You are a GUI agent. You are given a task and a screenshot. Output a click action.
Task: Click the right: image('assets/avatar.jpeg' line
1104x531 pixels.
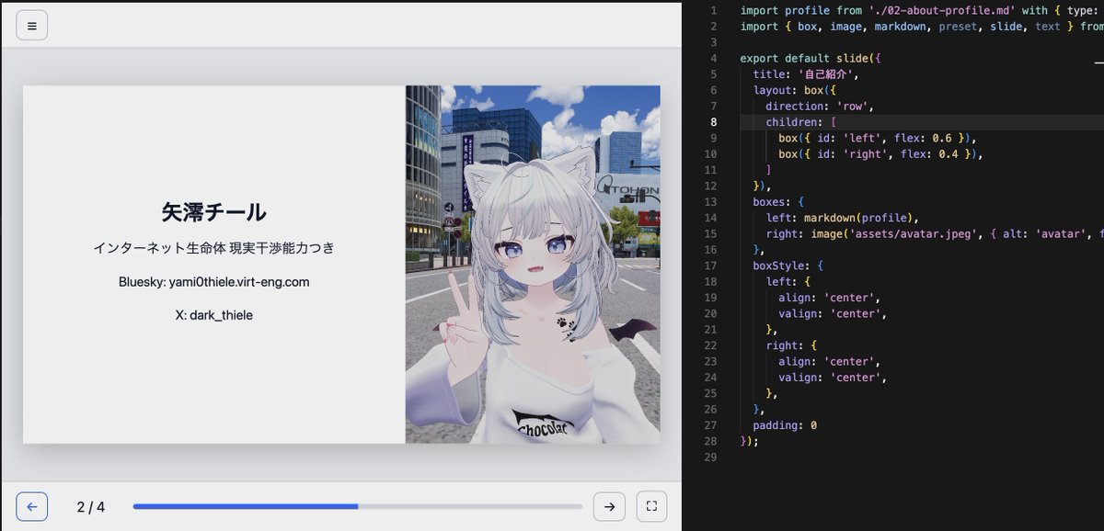[x=935, y=234]
